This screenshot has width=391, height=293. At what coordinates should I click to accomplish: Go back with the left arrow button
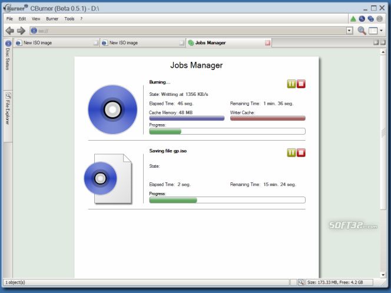coord(10,31)
